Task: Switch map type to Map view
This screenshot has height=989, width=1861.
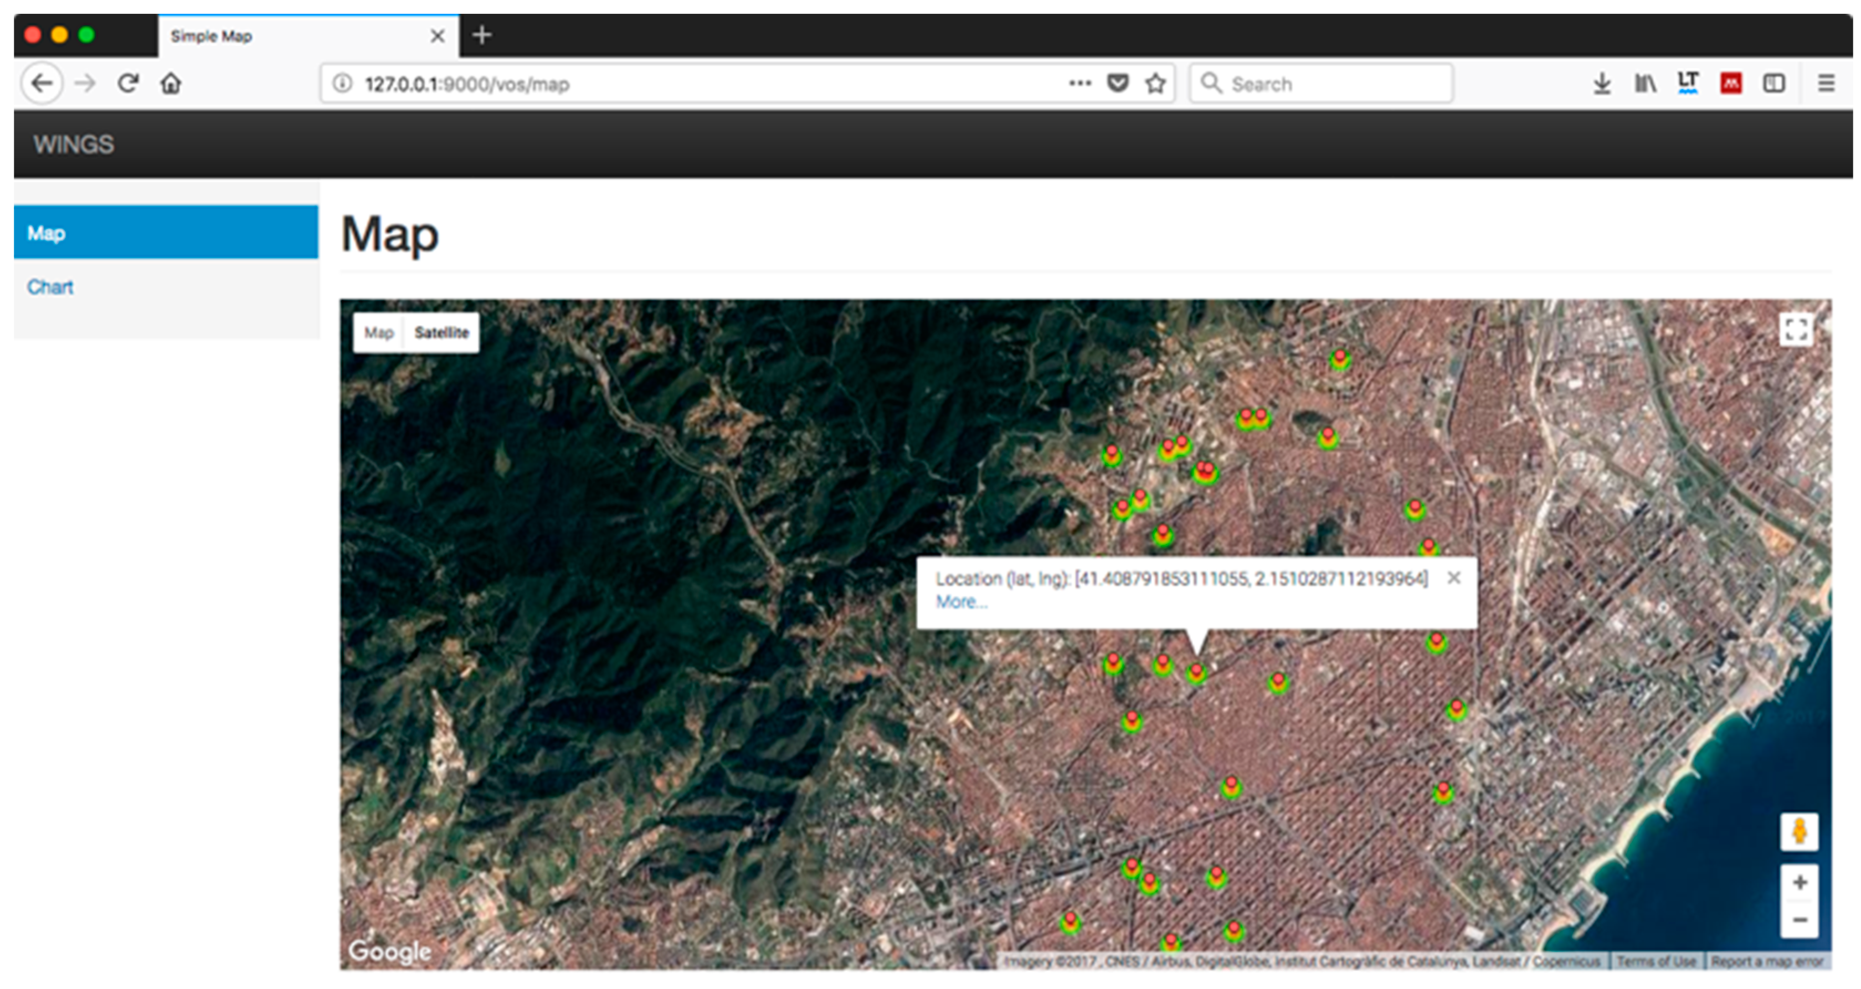Action: point(378,332)
